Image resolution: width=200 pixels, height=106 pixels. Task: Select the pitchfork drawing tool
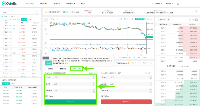[46, 29]
